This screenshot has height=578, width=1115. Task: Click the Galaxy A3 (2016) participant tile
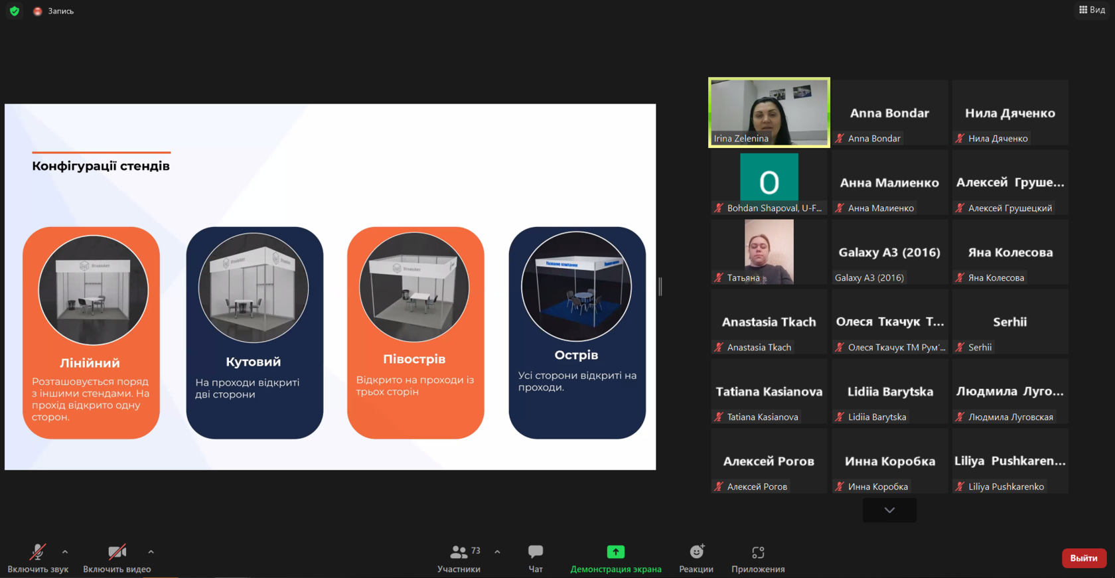[x=890, y=252]
